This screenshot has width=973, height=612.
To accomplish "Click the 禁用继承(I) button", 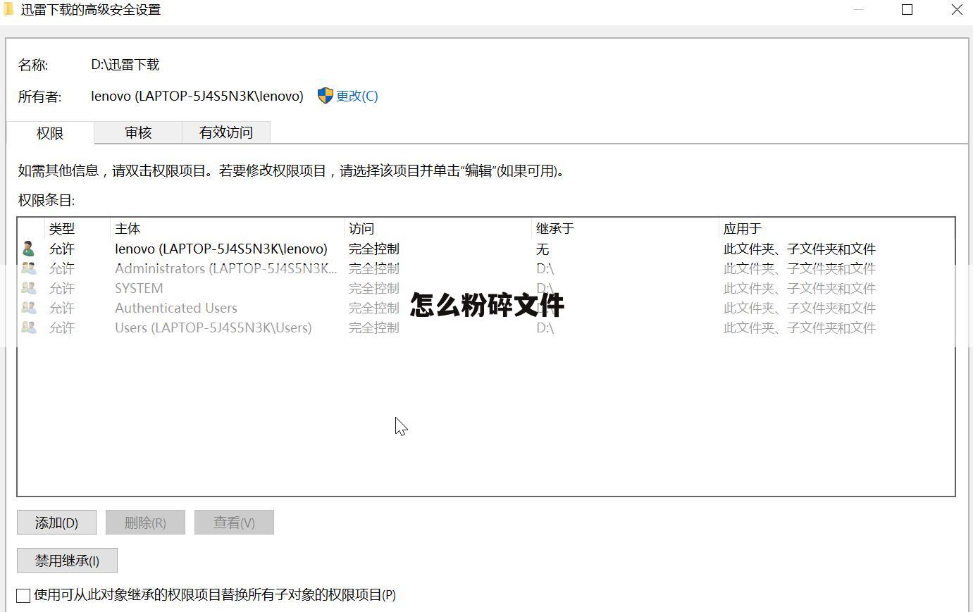I will tap(67, 561).
